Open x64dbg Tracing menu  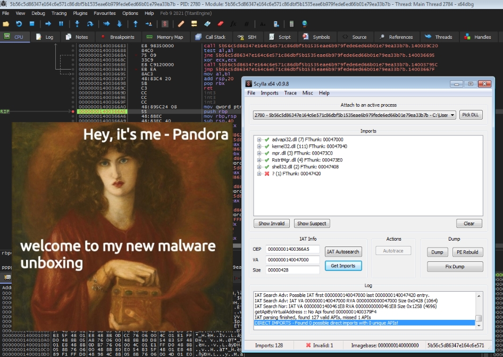tap(59, 13)
